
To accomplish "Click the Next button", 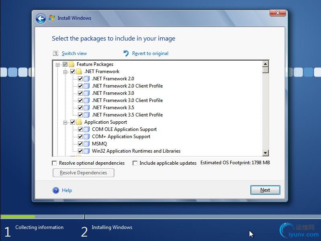I will [265, 190].
